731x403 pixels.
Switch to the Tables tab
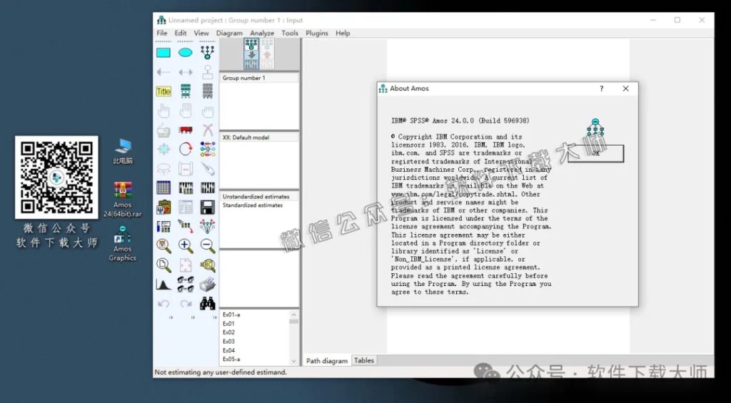(363, 360)
